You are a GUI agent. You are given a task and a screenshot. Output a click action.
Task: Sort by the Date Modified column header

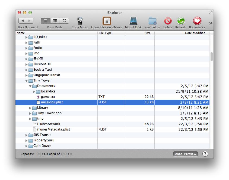182,33
